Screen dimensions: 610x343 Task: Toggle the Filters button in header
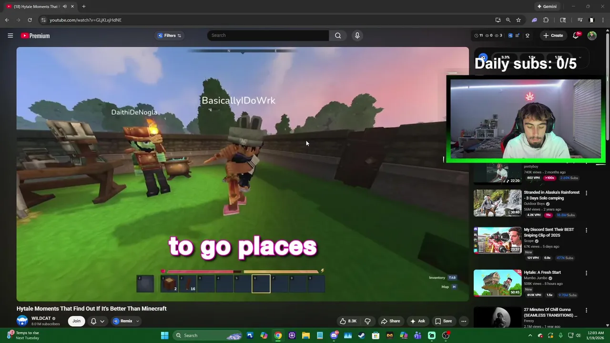(170, 35)
